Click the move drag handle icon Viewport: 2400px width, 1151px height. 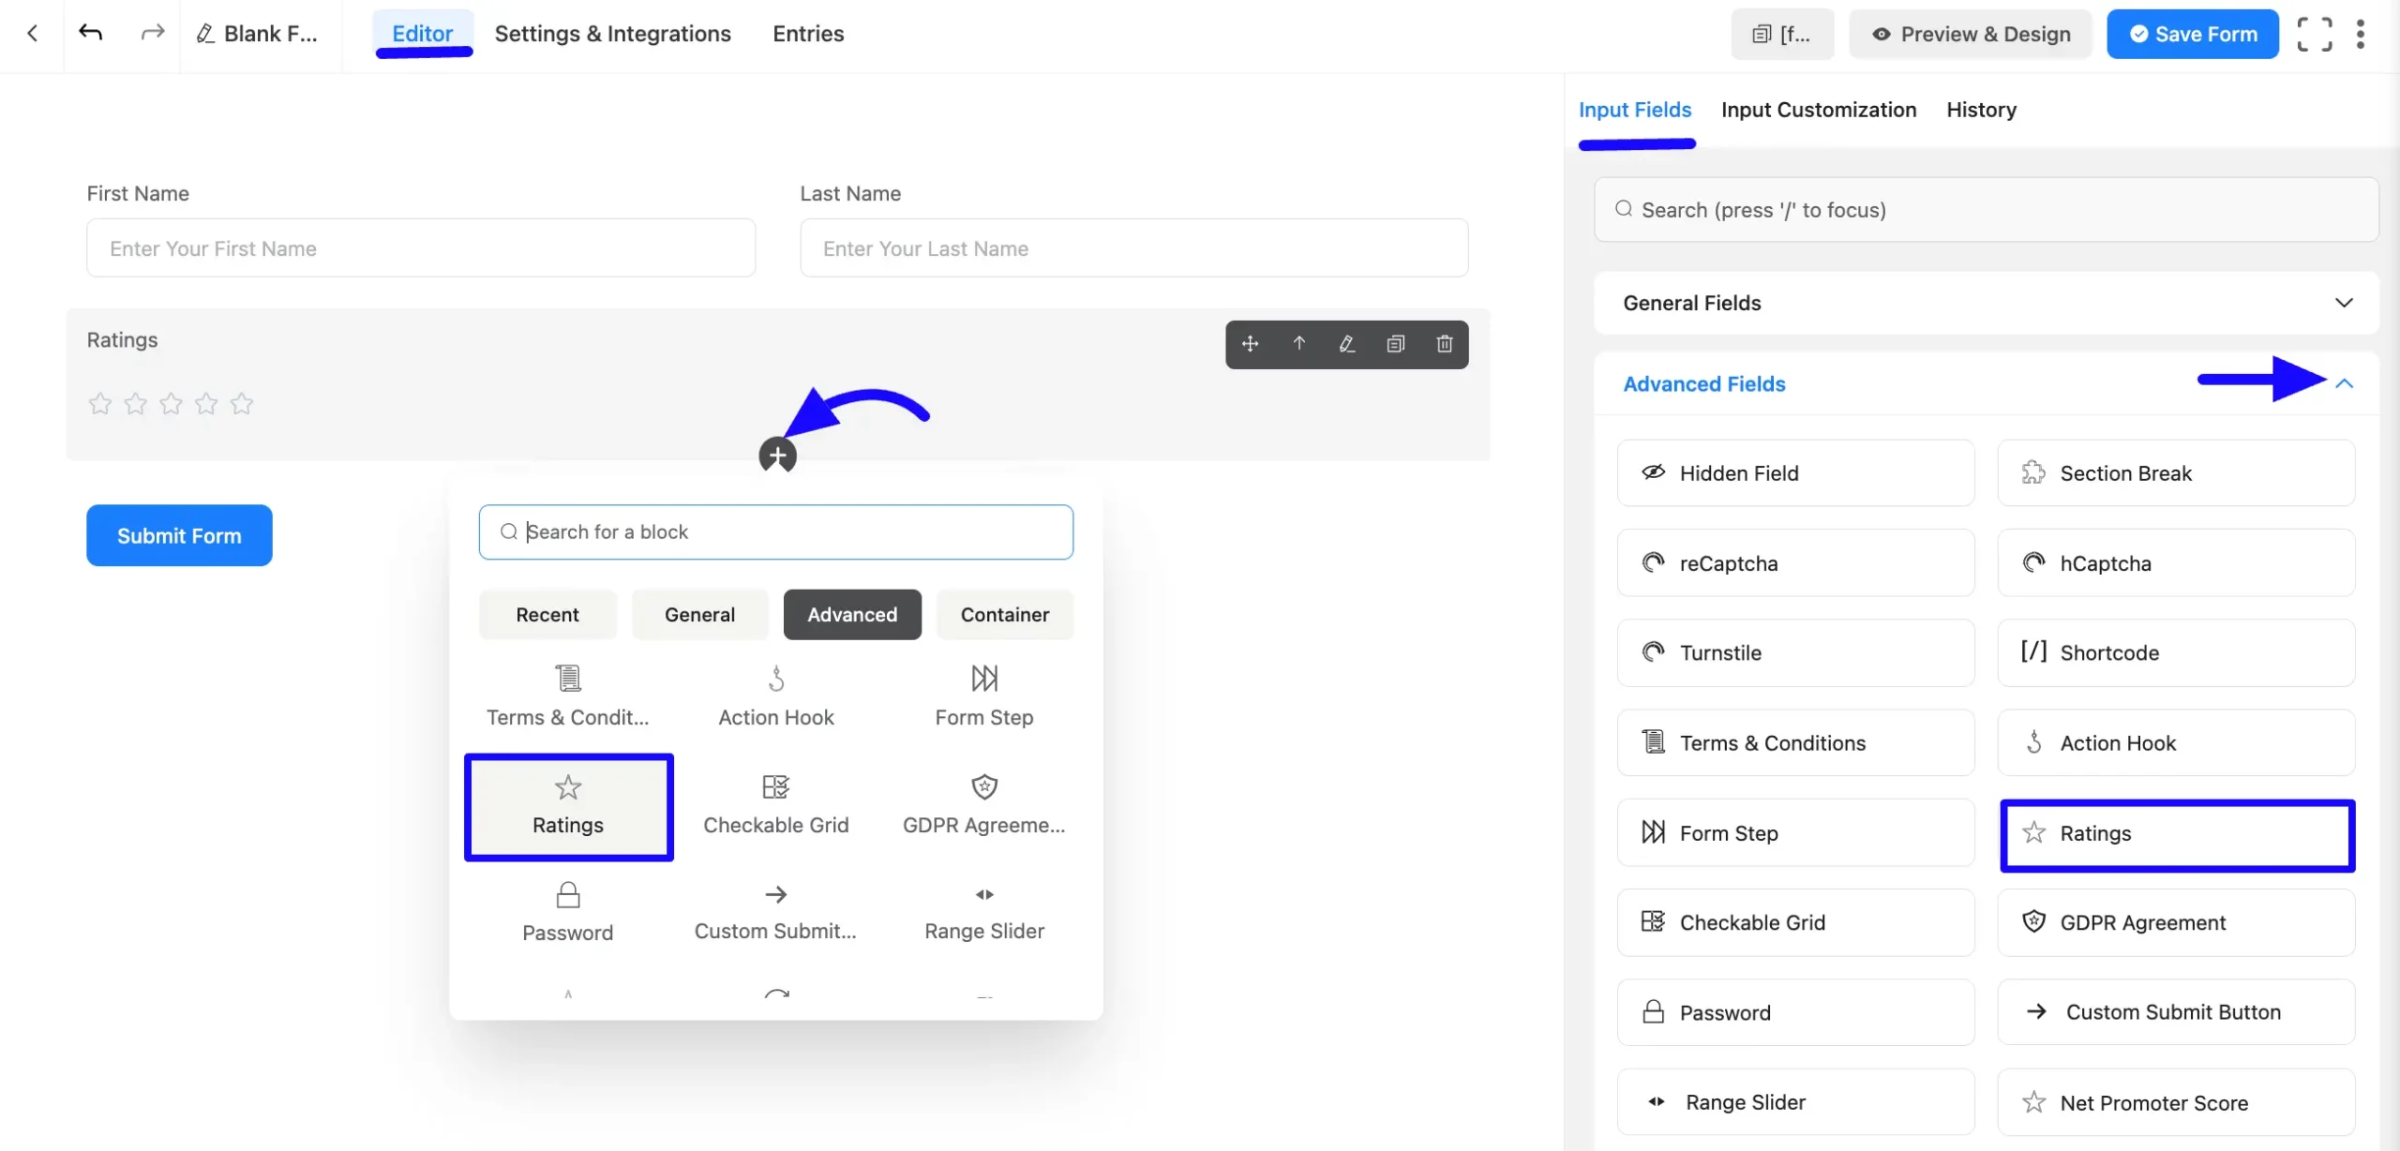(x=1250, y=344)
